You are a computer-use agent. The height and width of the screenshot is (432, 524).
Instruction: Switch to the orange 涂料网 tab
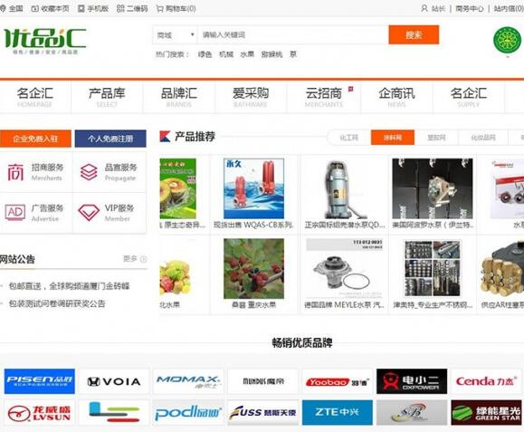coord(393,138)
